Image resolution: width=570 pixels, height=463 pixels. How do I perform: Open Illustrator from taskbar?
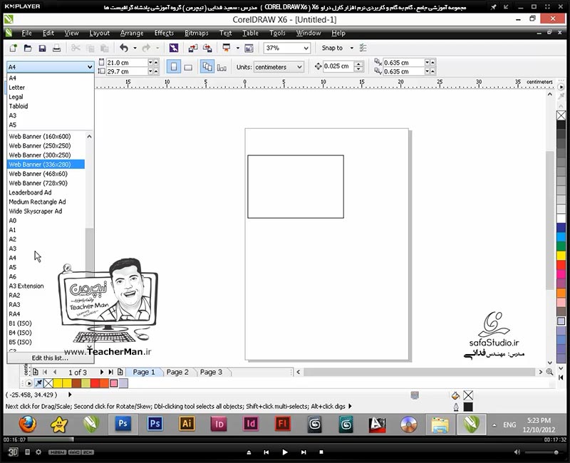click(x=187, y=424)
